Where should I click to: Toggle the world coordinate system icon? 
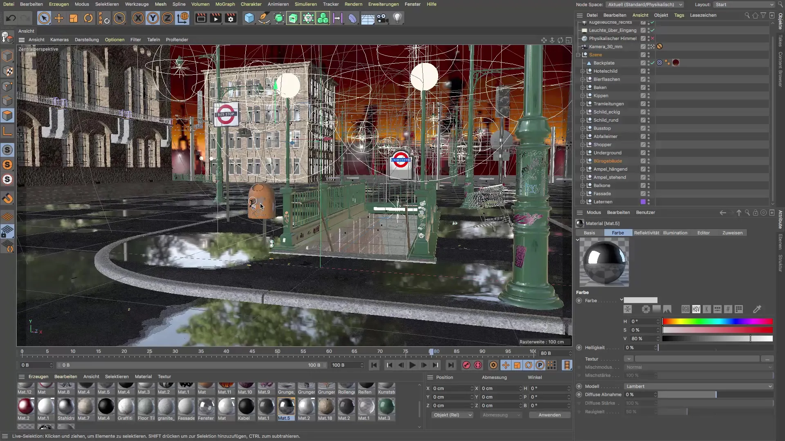click(183, 18)
